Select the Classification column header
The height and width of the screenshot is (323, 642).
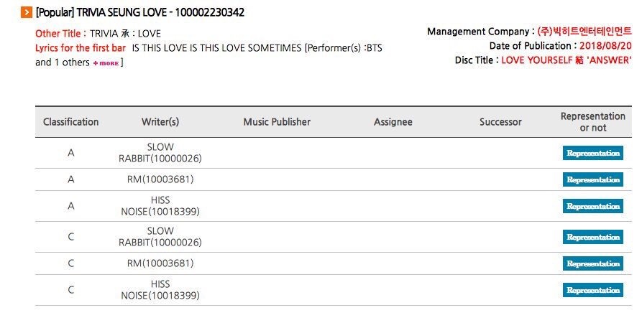71,122
